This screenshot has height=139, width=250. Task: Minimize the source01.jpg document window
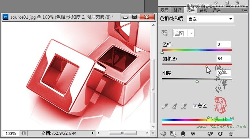click(x=125, y=17)
